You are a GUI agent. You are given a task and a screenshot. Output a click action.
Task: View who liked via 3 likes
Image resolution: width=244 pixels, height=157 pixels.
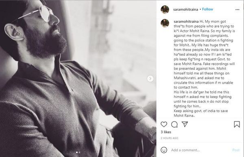pyautogui.click(x=166, y=132)
